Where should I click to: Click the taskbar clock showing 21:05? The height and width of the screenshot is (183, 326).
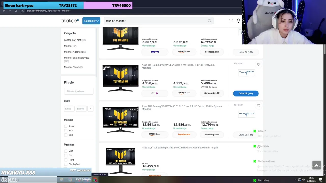[x=311, y=180]
